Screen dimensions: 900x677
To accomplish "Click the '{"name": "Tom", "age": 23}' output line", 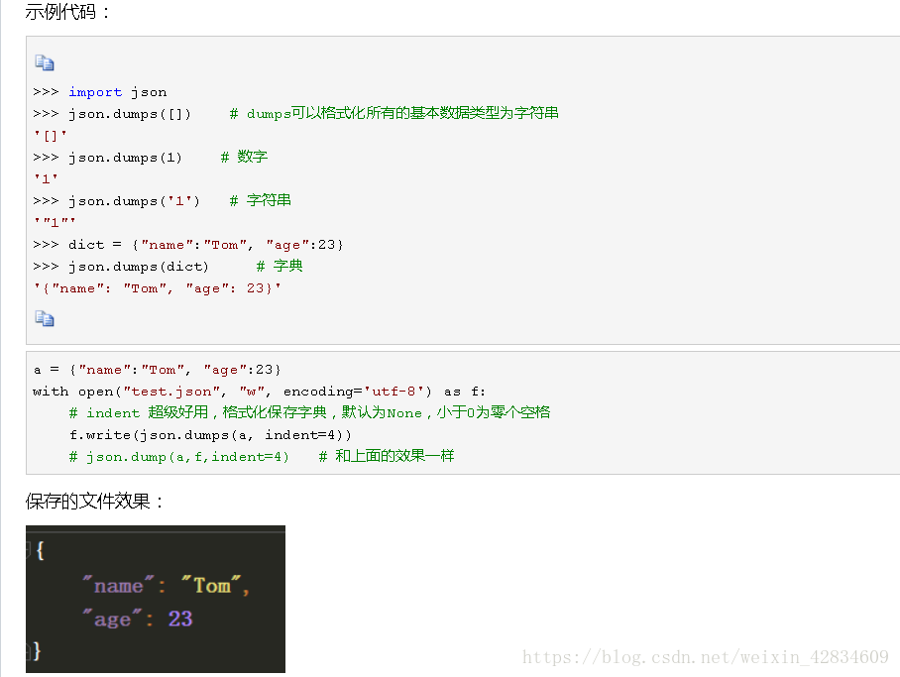I will [x=158, y=288].
